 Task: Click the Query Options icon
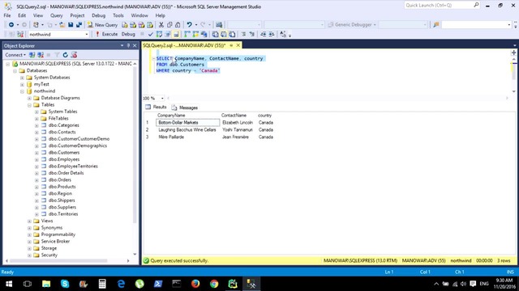[x=168, y=34]
